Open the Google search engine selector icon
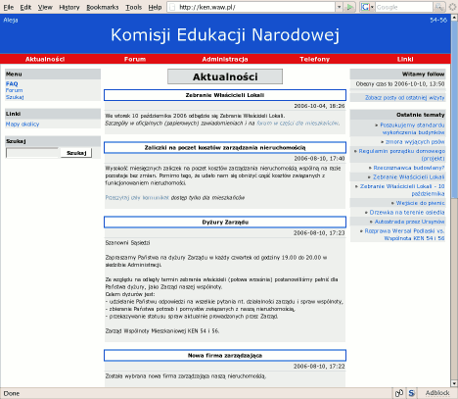This screenshot has width=458, height=399. 367,7
